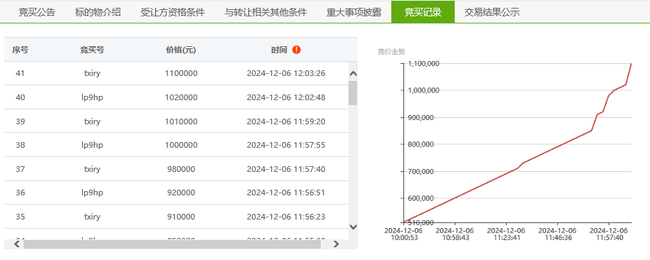Go to the 重大事项披露 tab
Image resolution: width=650 pixels, height=260 pixels.
coord(354,12)
